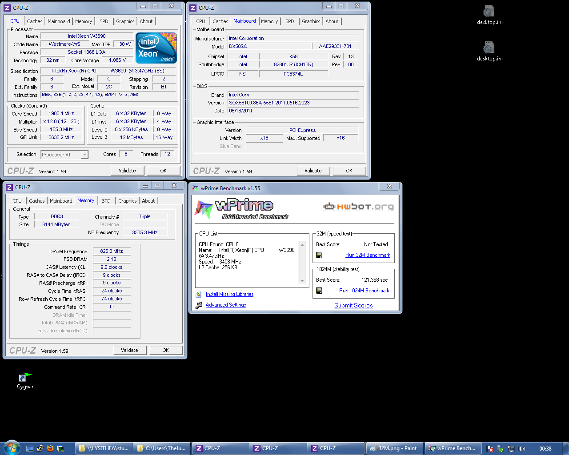Open Graphics tab in the CPU-tab window
Screen dimensions: 569x455
[125, 21]
